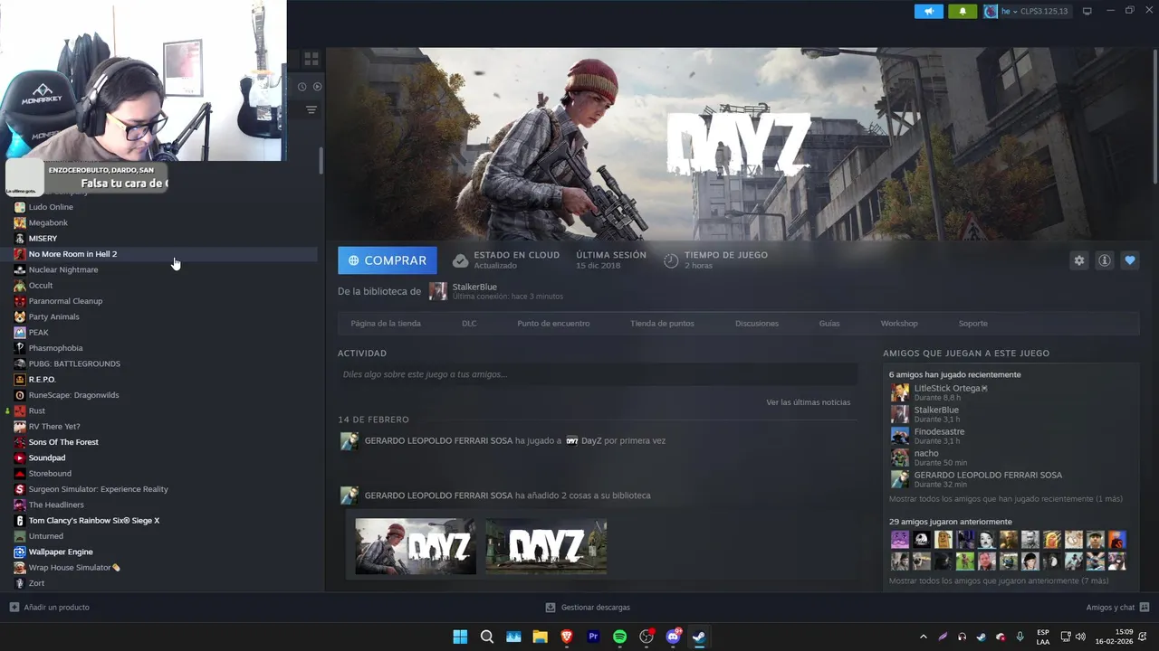This screenshot has width=1159, height=651.
Task: Open the Windows Start menu
Action: pyautogui.click(x=460, y=637)
